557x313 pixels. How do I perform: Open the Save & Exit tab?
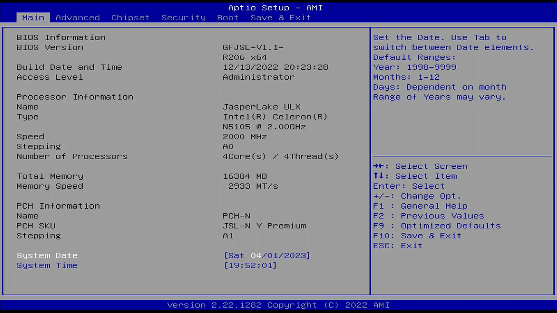pyautogui.click(x=281, y=18)
